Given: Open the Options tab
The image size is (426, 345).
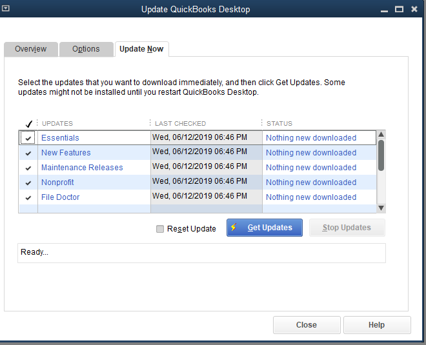Looking at the screenshot, I should (x=86, y=49).
